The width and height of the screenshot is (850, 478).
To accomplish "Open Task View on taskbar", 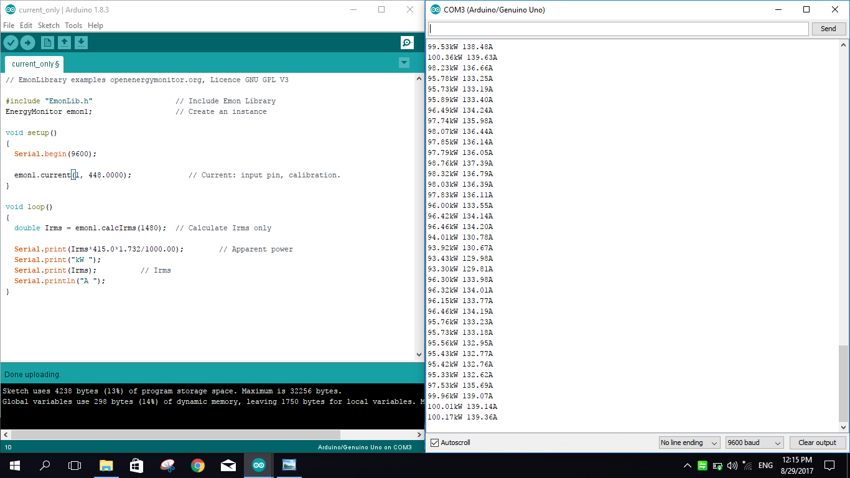I will (75, 465).
